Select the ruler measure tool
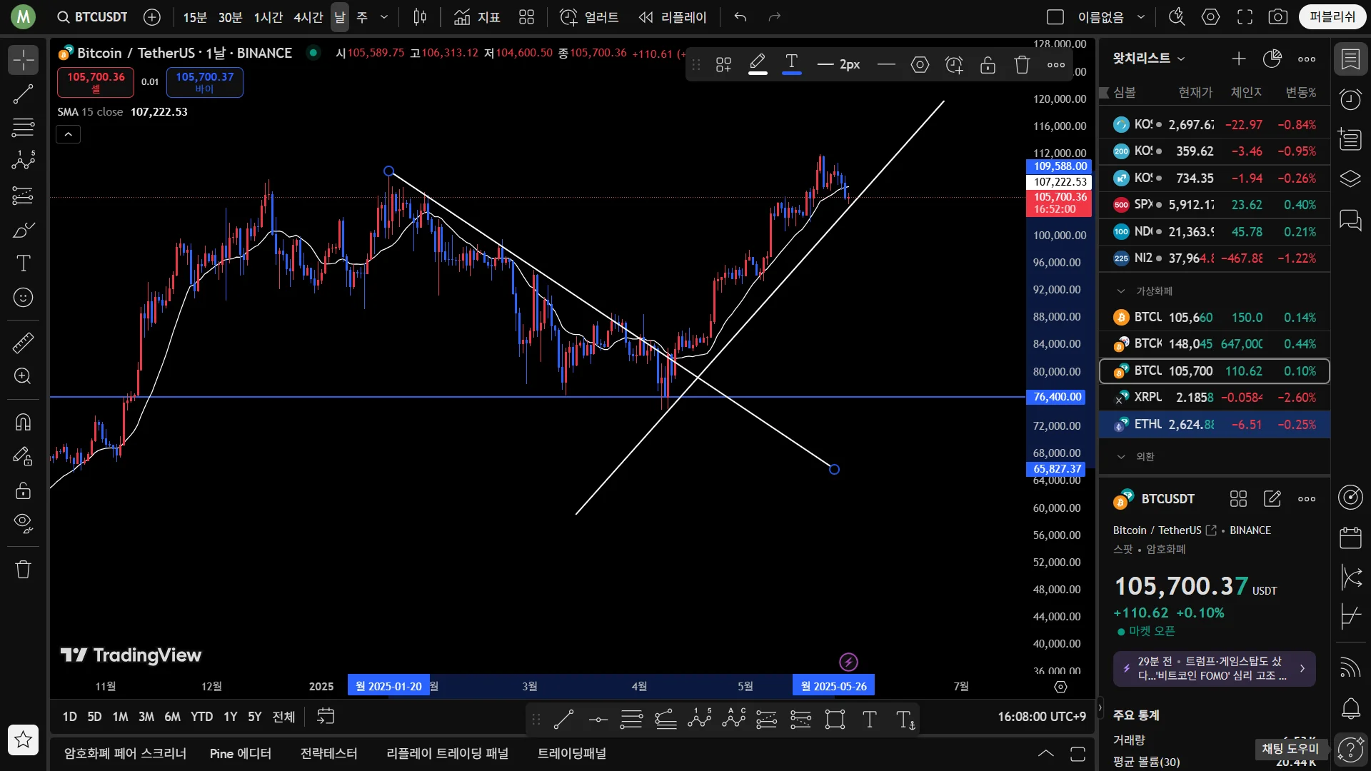This screenshot has width=1371, height=771. pos(23,343)
